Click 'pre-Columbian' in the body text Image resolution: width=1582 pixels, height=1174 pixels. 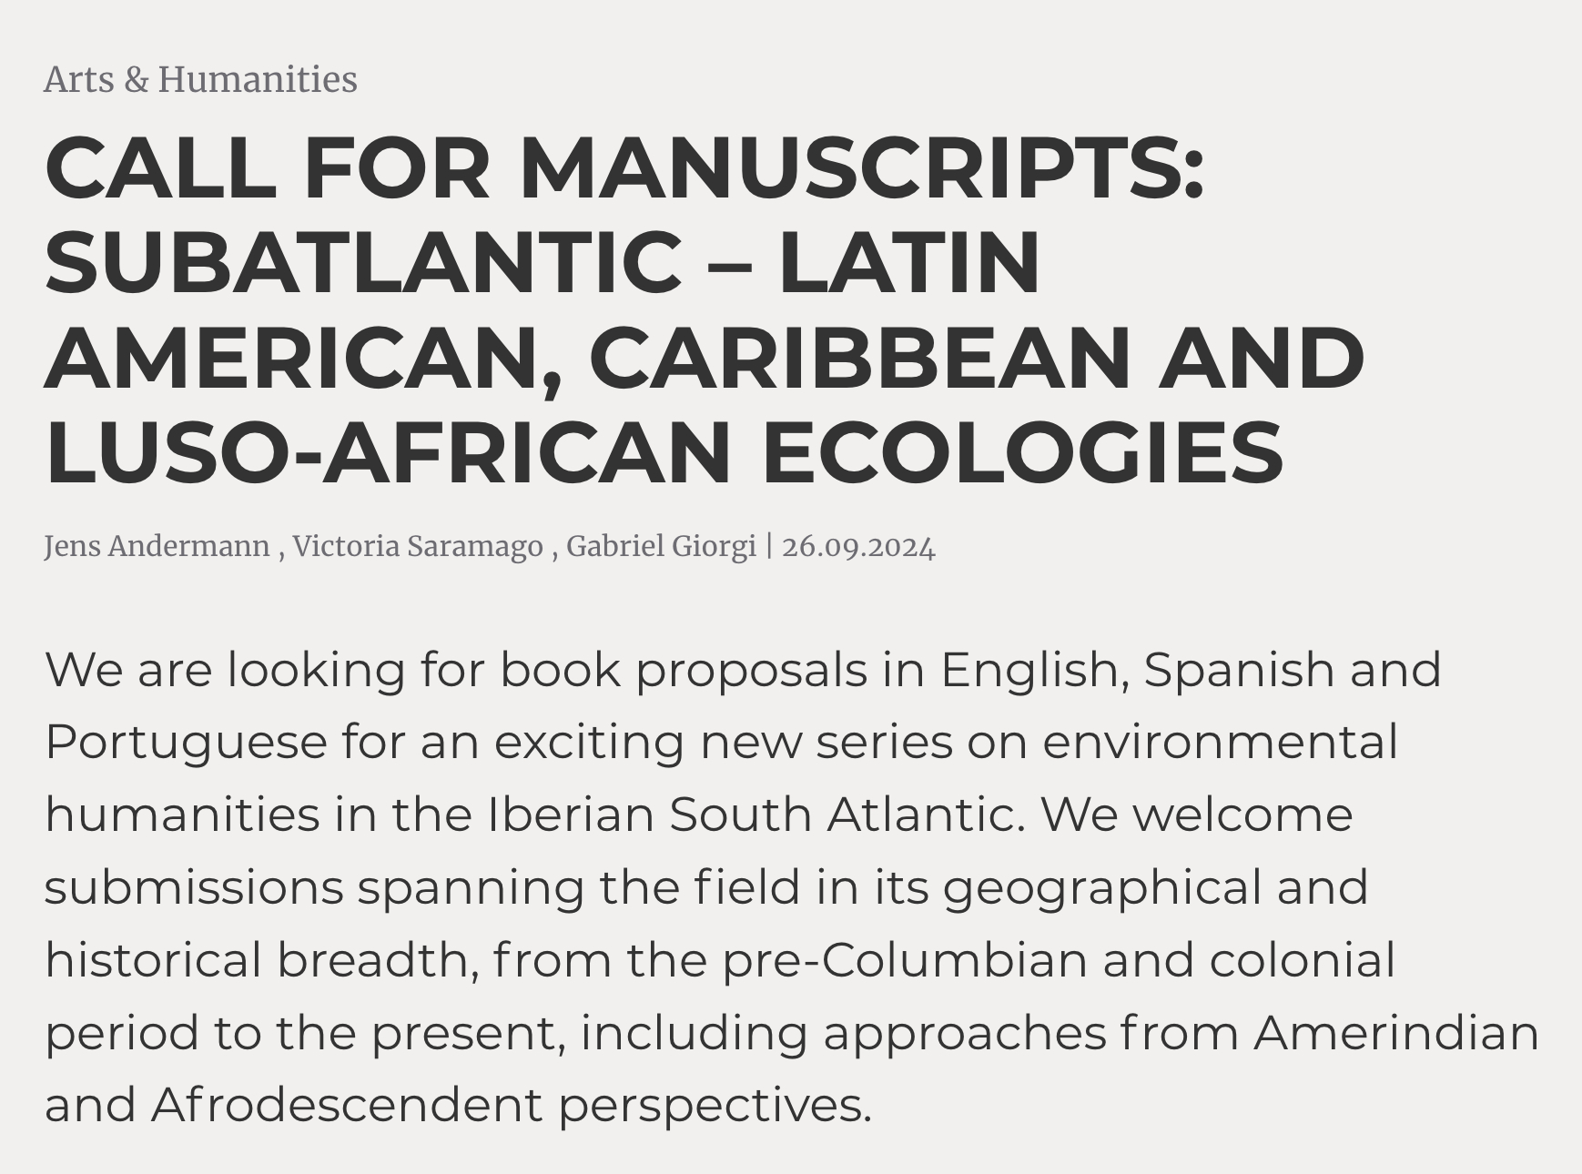click(905, 960)
